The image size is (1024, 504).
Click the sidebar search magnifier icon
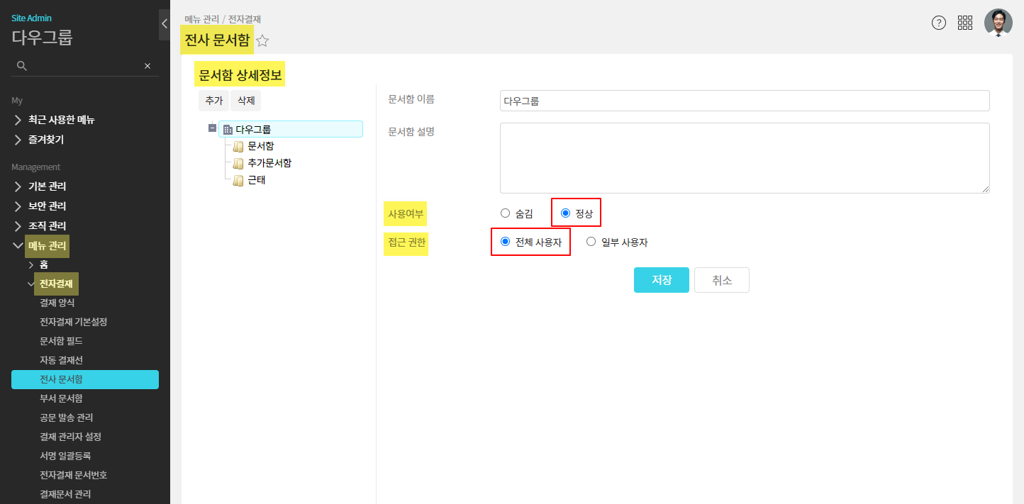pos(22,66)
